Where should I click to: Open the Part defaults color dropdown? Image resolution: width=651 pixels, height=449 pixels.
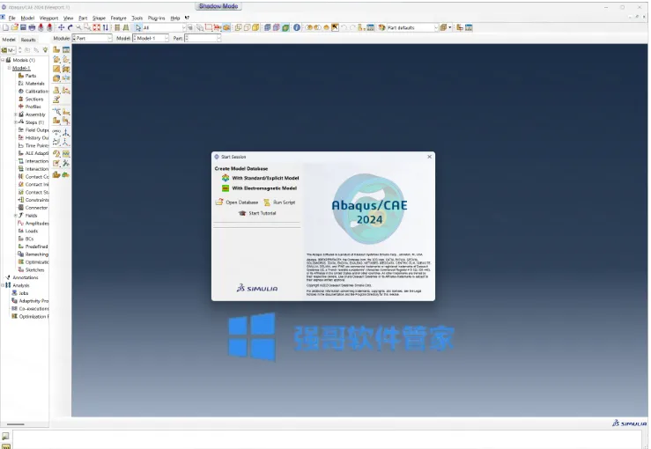[x=412, y=27]
